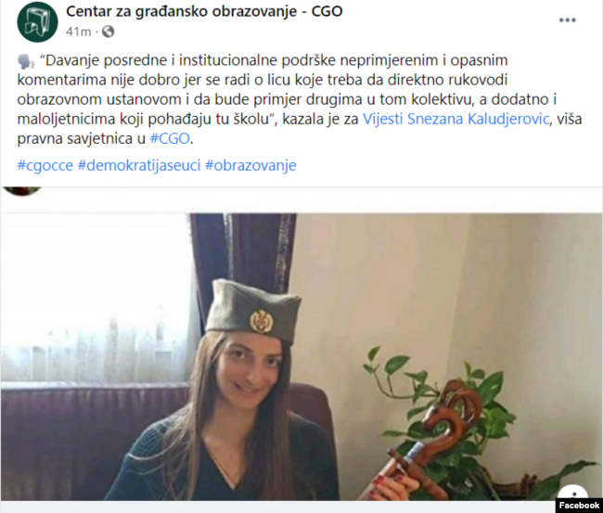Open the Centar za građansko obrazovanje page name
This screenshot has height=513, width=603.
click(x=204, y=11)
